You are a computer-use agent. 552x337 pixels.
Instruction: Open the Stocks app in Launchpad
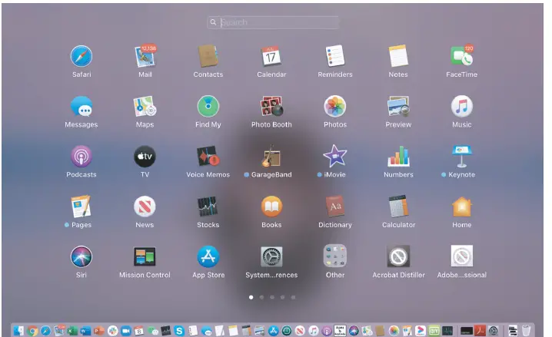click(208, 206)
